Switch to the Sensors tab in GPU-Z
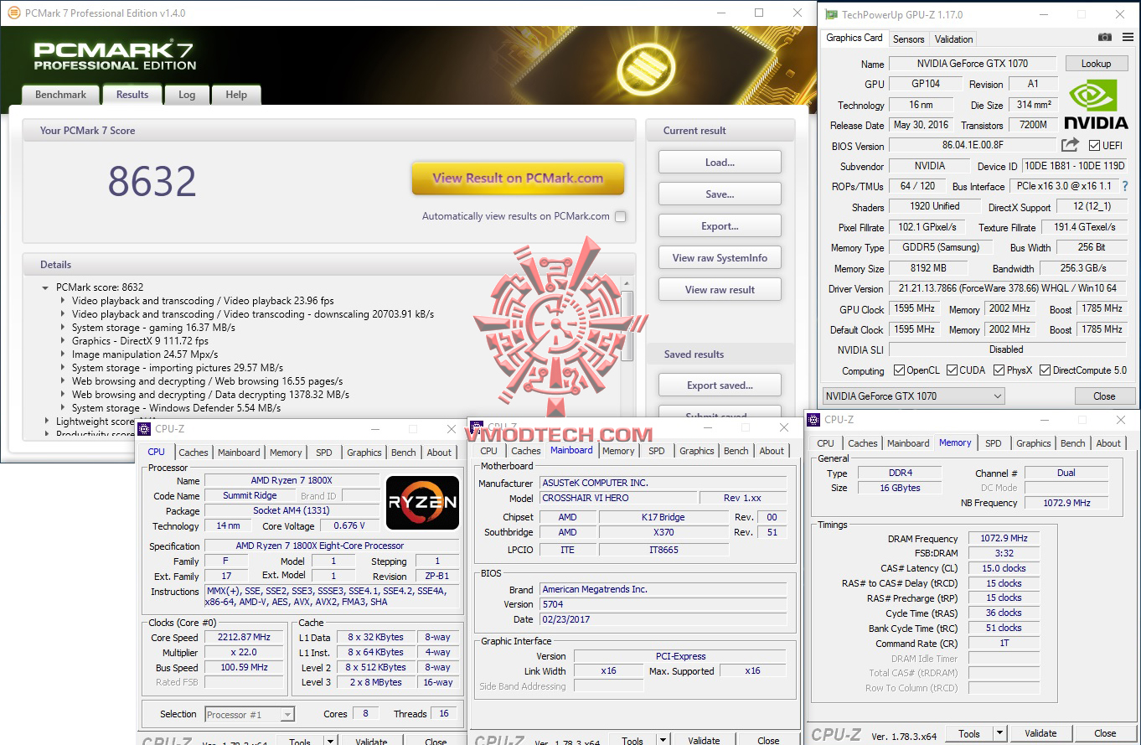The height and width of the screenshot is (745, 1141). pos(908,39)
